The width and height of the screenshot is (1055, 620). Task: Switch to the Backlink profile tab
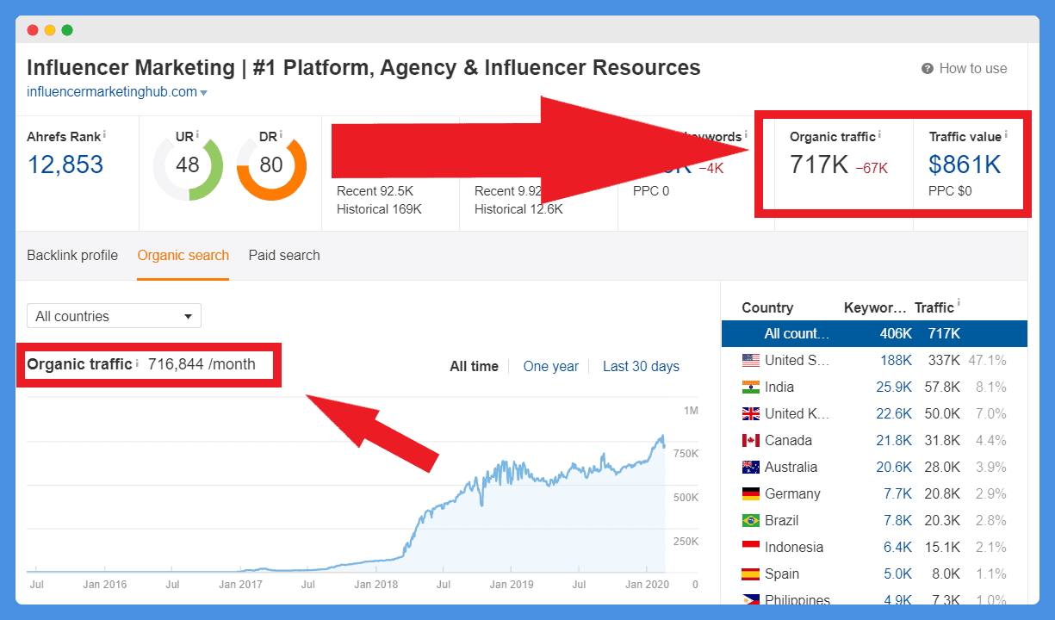point(72,255)
